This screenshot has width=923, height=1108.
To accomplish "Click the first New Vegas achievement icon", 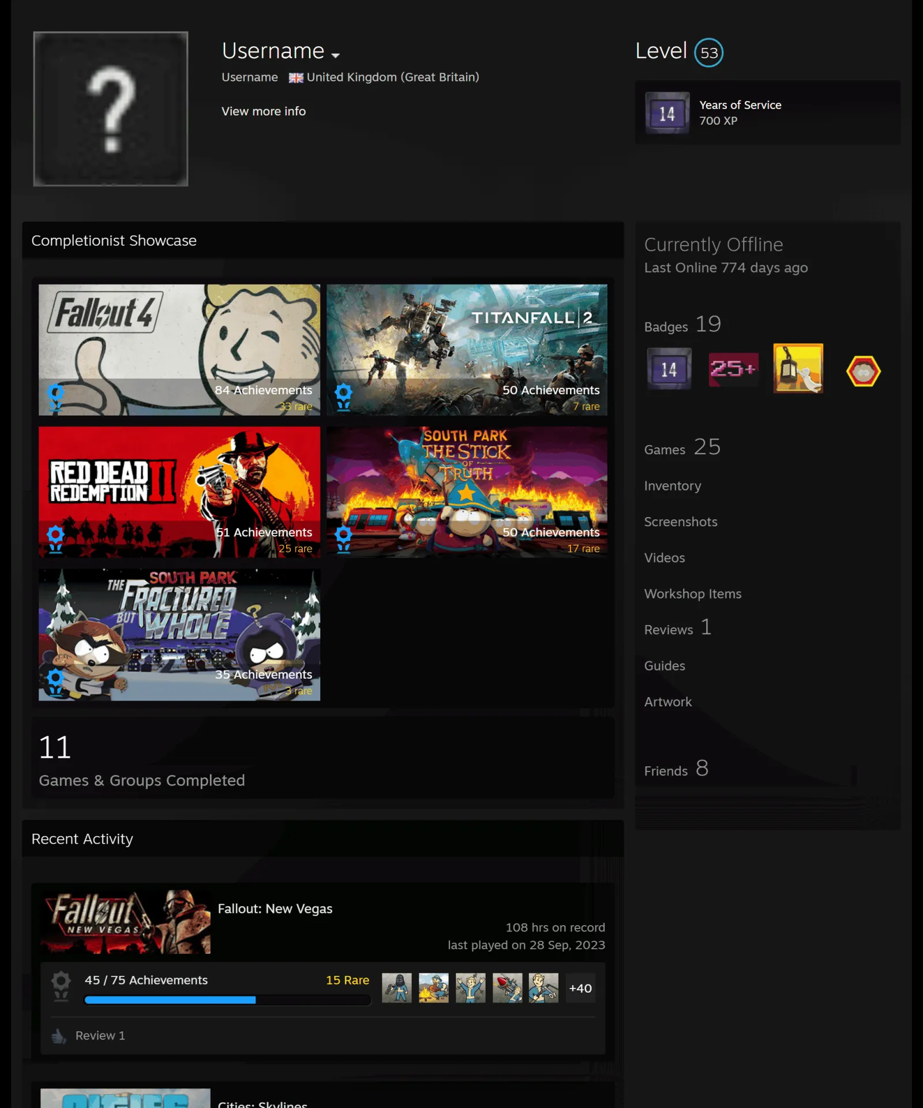I will 397,988.
